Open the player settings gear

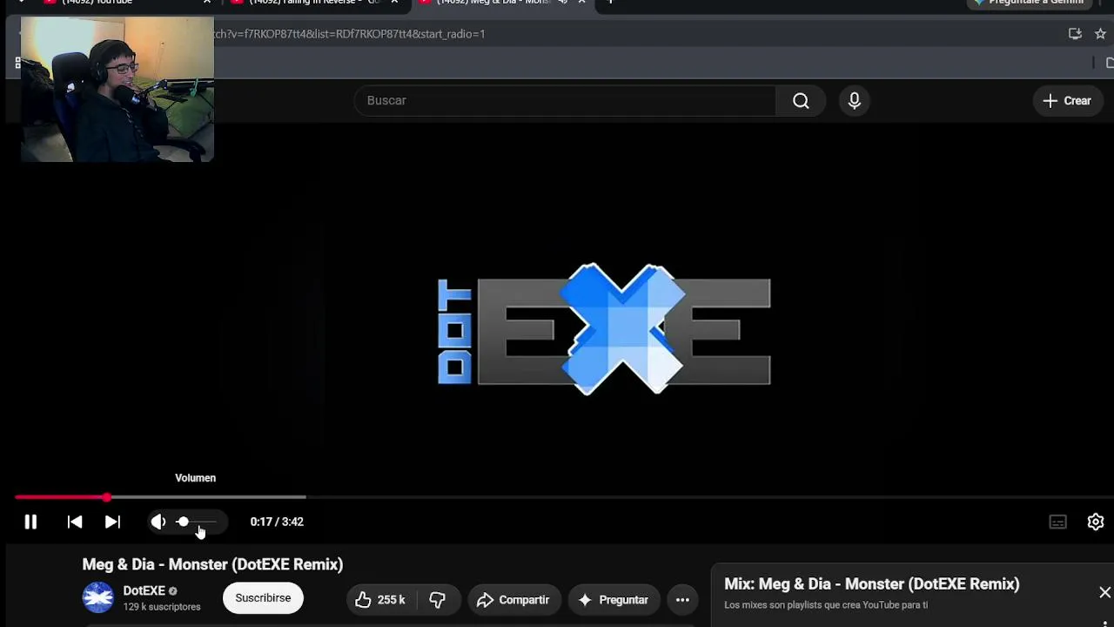(x=1096, y=522)
